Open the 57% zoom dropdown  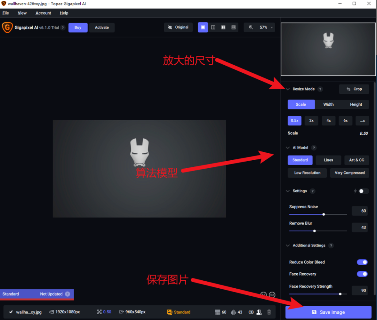click(x=266, y=27)
